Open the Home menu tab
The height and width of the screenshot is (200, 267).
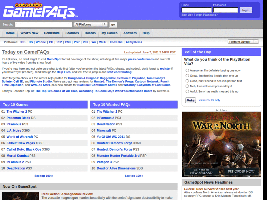click(10, 33)
